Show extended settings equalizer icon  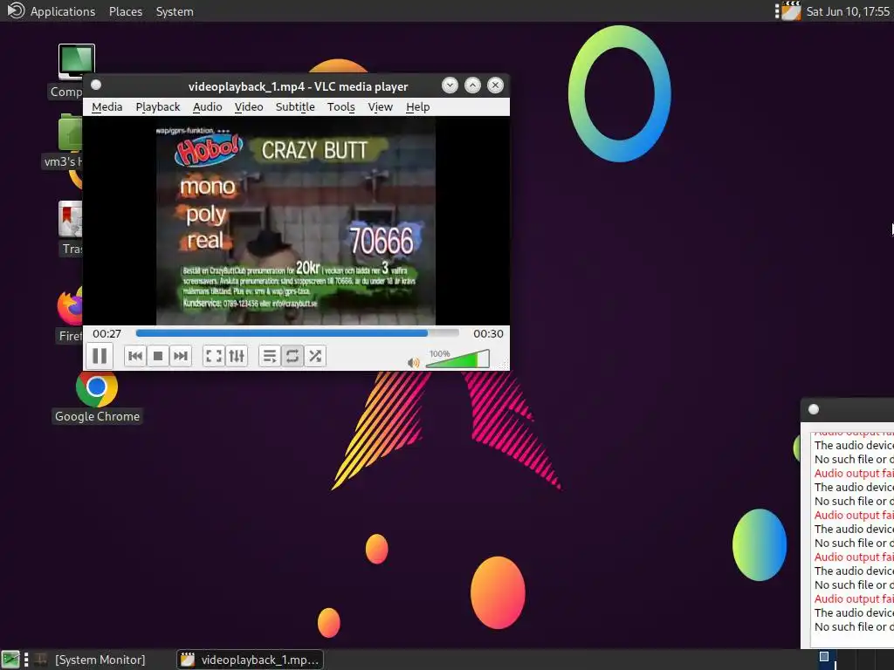[236, 356]
